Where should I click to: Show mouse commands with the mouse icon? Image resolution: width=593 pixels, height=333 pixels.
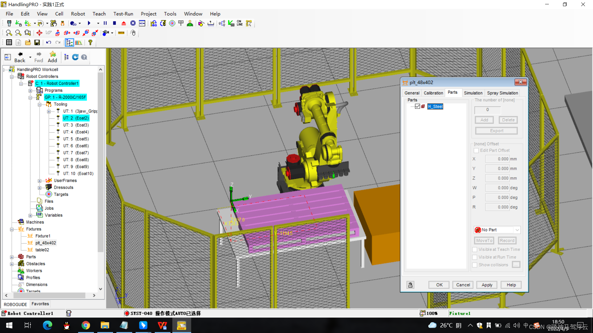(133, 33)
